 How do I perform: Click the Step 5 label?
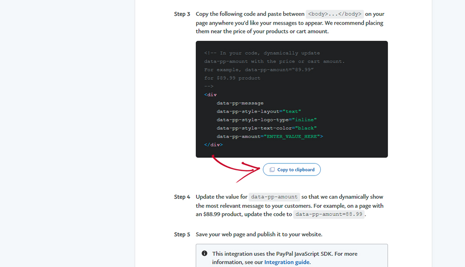[x=182, y=234]
